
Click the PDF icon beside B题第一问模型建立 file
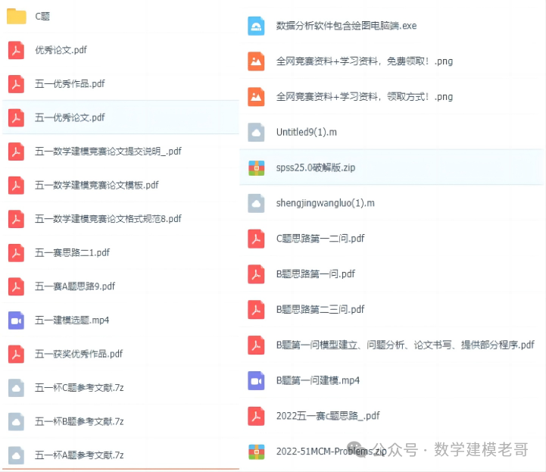256,345
